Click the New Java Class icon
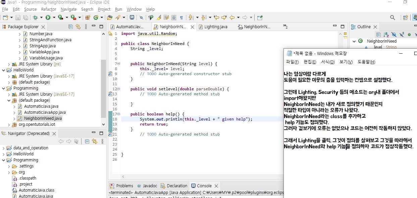This screenshot has height=198, width=417. 96,17
